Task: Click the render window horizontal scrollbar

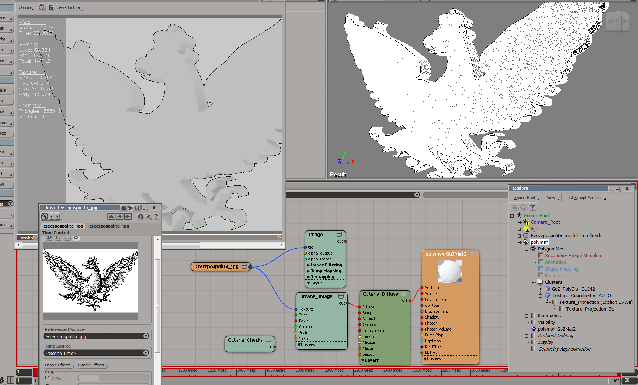Action: [x=150, y=245]
